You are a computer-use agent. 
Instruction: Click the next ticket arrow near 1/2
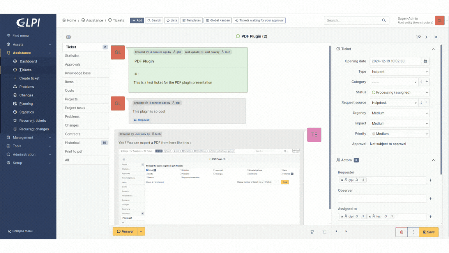point(426,37)
